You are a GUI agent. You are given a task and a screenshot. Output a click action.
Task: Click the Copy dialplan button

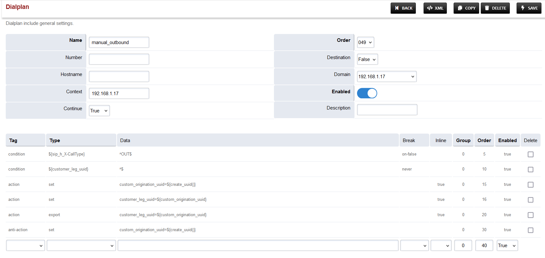[x=466, y=8]
